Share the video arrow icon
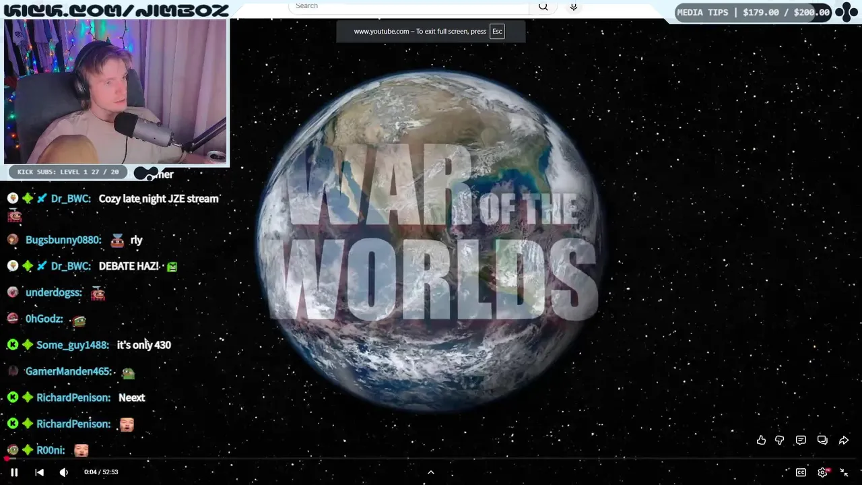 pos(844,440)
